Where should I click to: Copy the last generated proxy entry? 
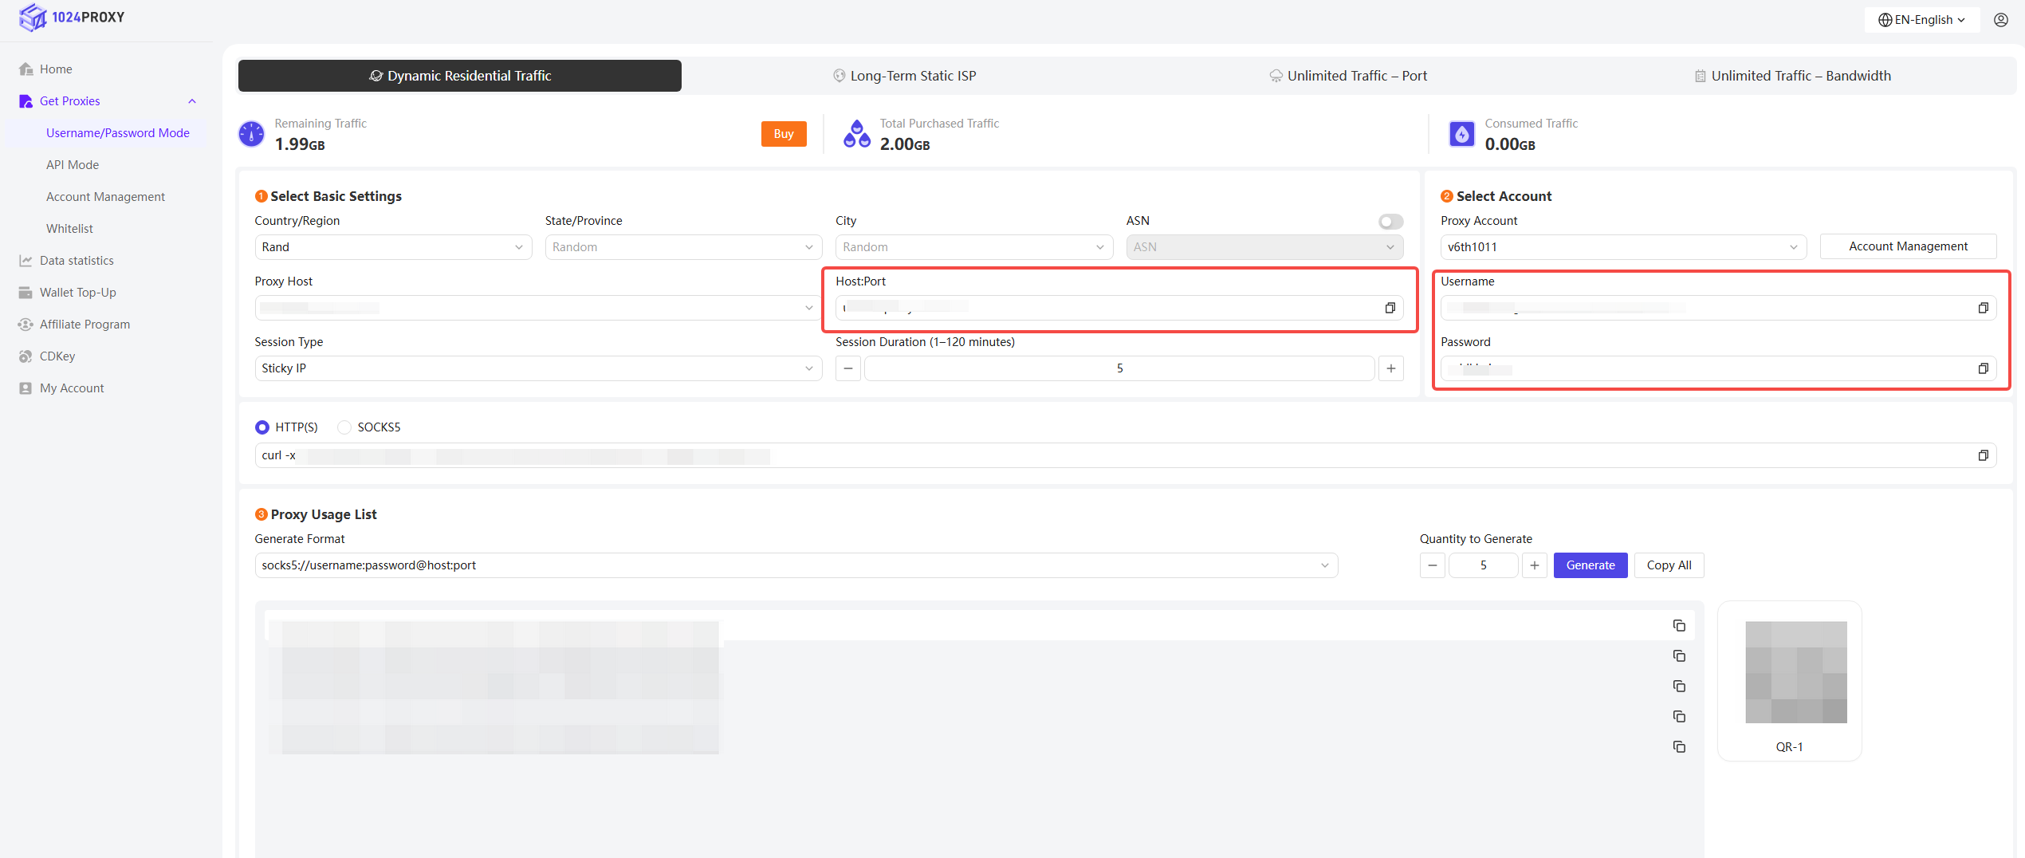[x=1679, y=747]
